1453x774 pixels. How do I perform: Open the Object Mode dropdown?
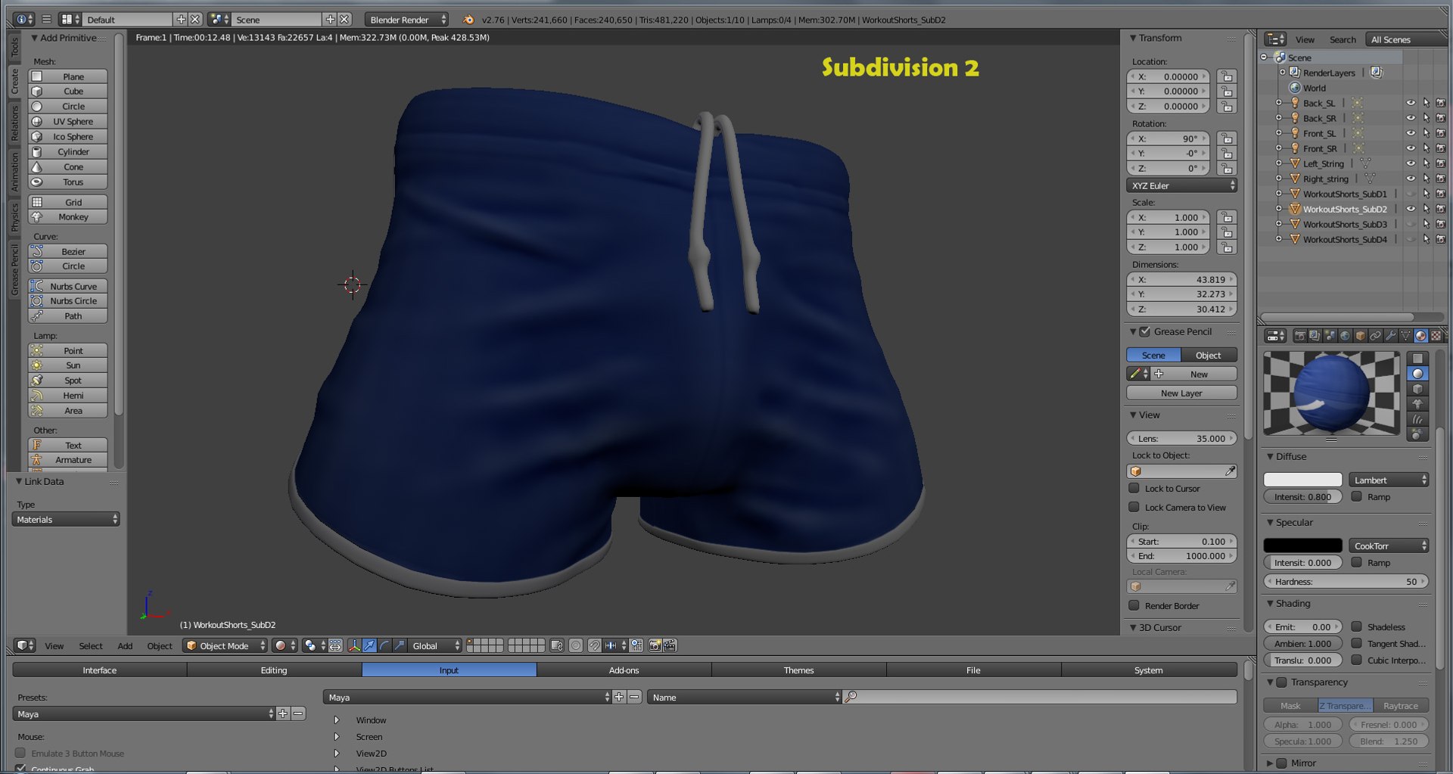coord(226,645)
